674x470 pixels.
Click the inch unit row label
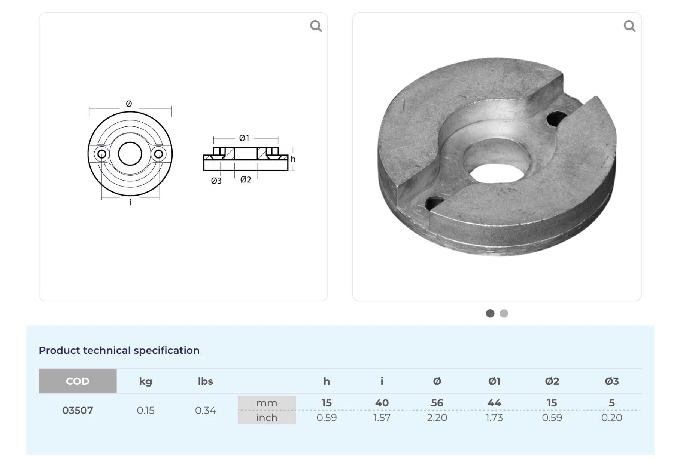point(267,417)
